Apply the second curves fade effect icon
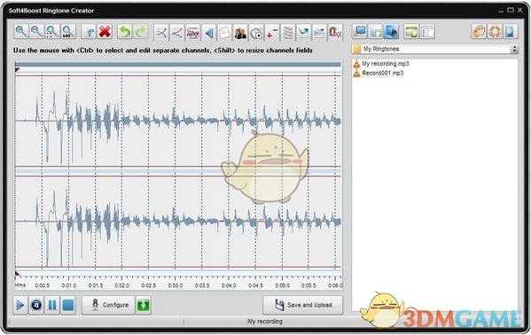Screen dimensions: 531x335 176,33
